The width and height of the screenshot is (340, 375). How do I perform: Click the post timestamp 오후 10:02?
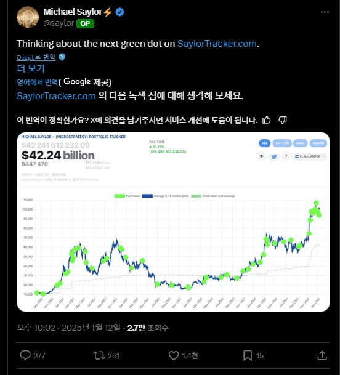[x=36, y=328]
